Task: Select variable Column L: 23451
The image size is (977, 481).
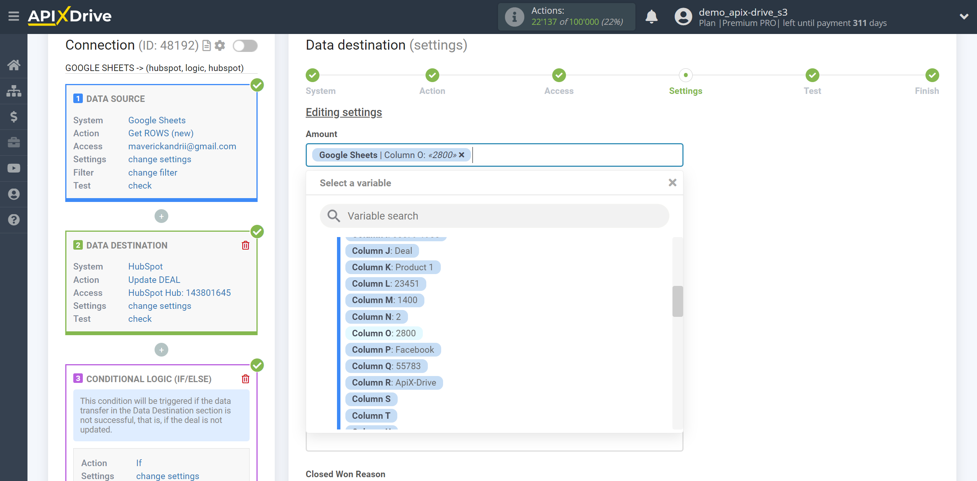Action: 385,284
